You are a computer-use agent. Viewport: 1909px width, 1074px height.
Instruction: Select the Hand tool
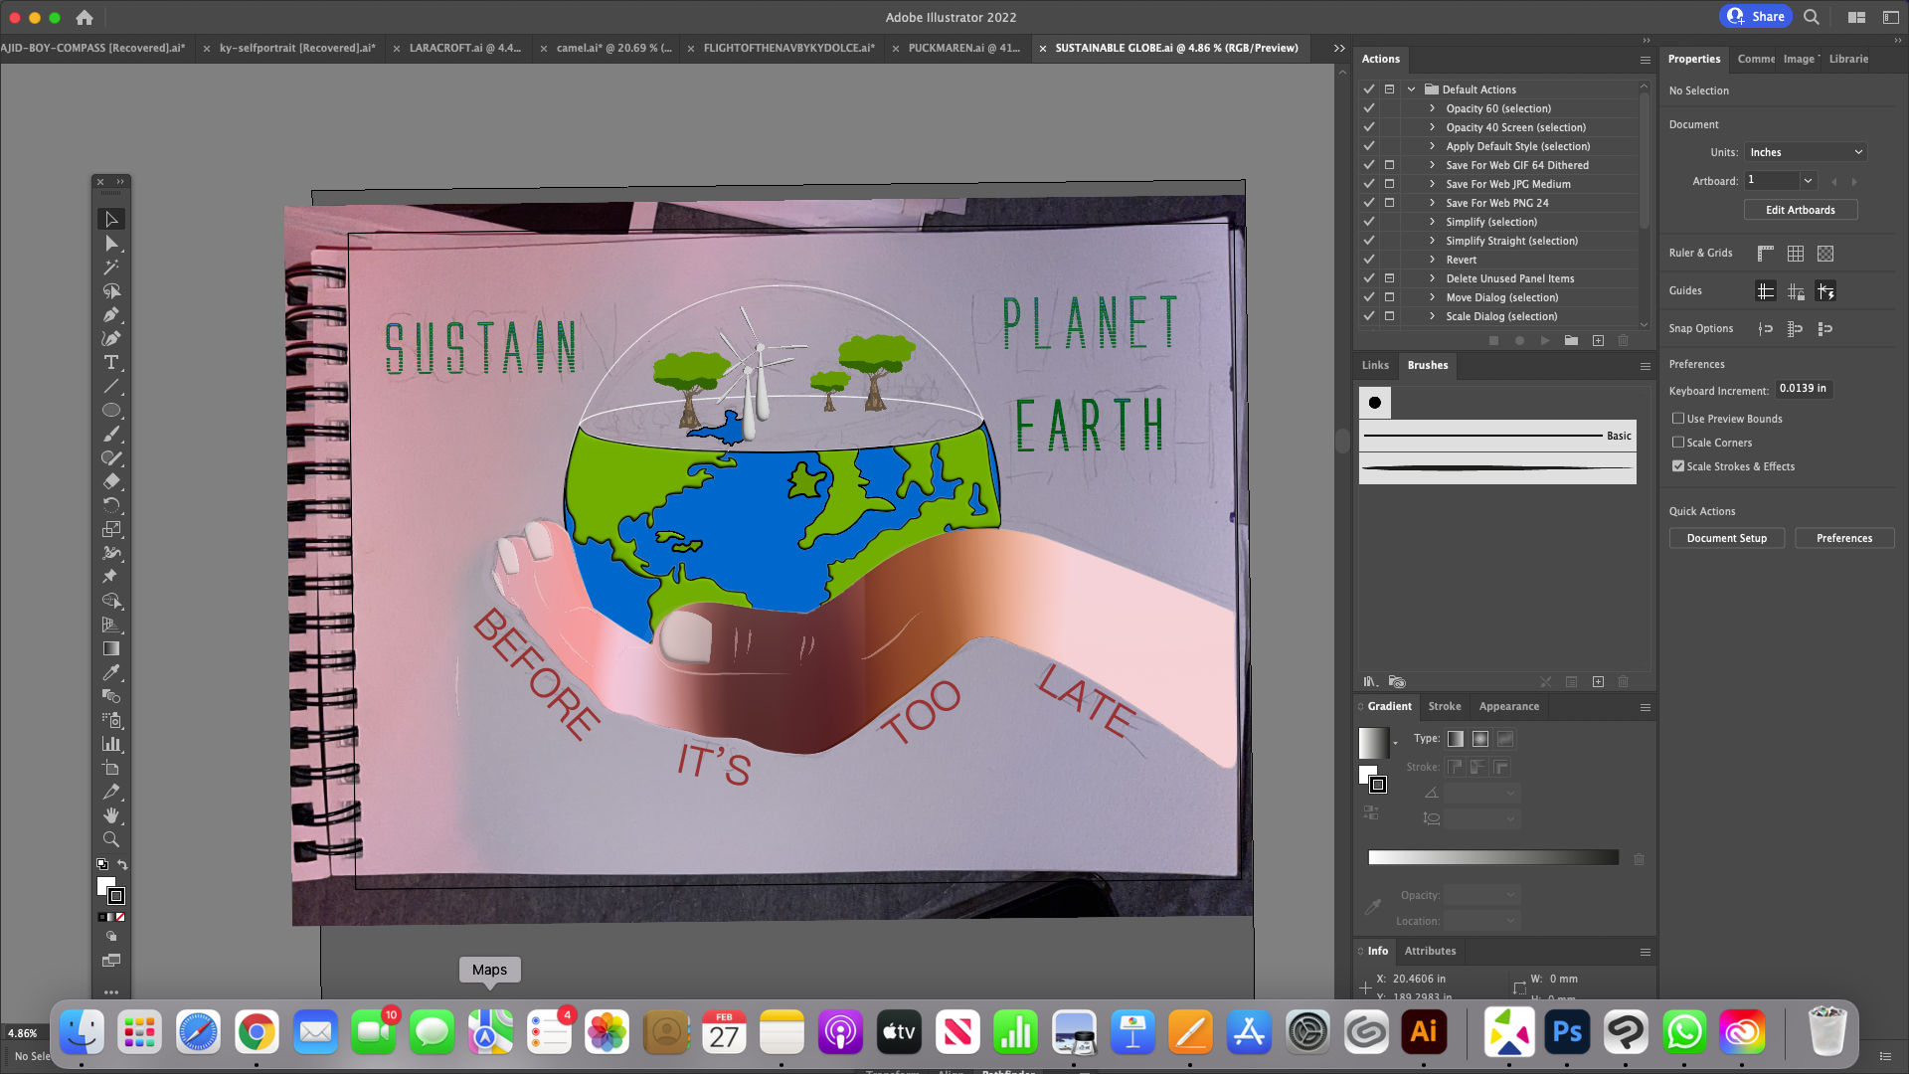point(111,815)
